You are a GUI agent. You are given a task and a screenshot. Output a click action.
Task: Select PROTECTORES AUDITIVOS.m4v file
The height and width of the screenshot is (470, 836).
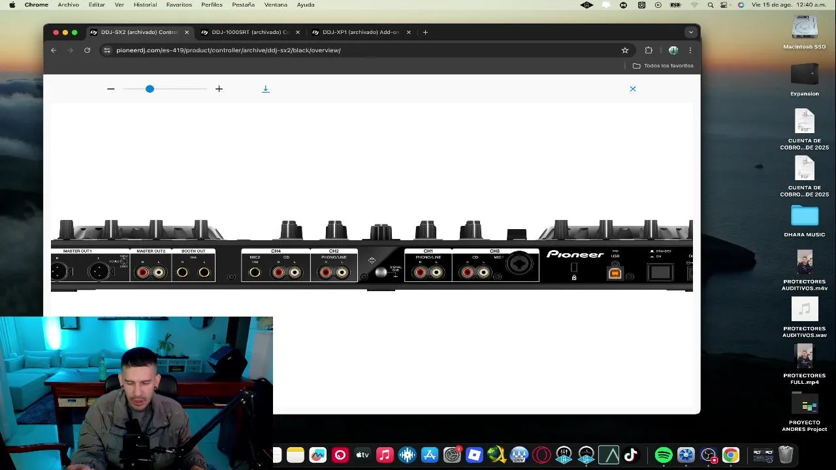coord(805,270)
